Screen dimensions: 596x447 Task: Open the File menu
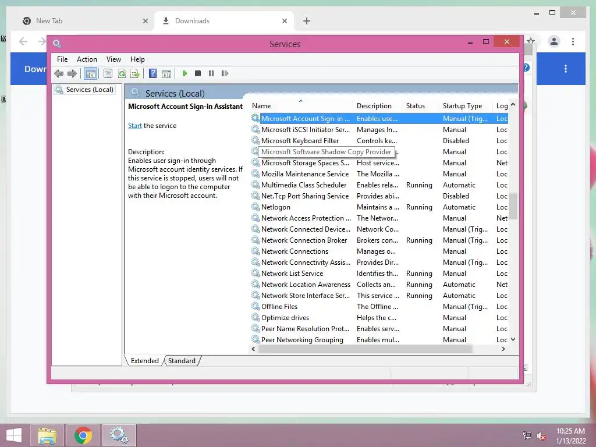[62, 59]
